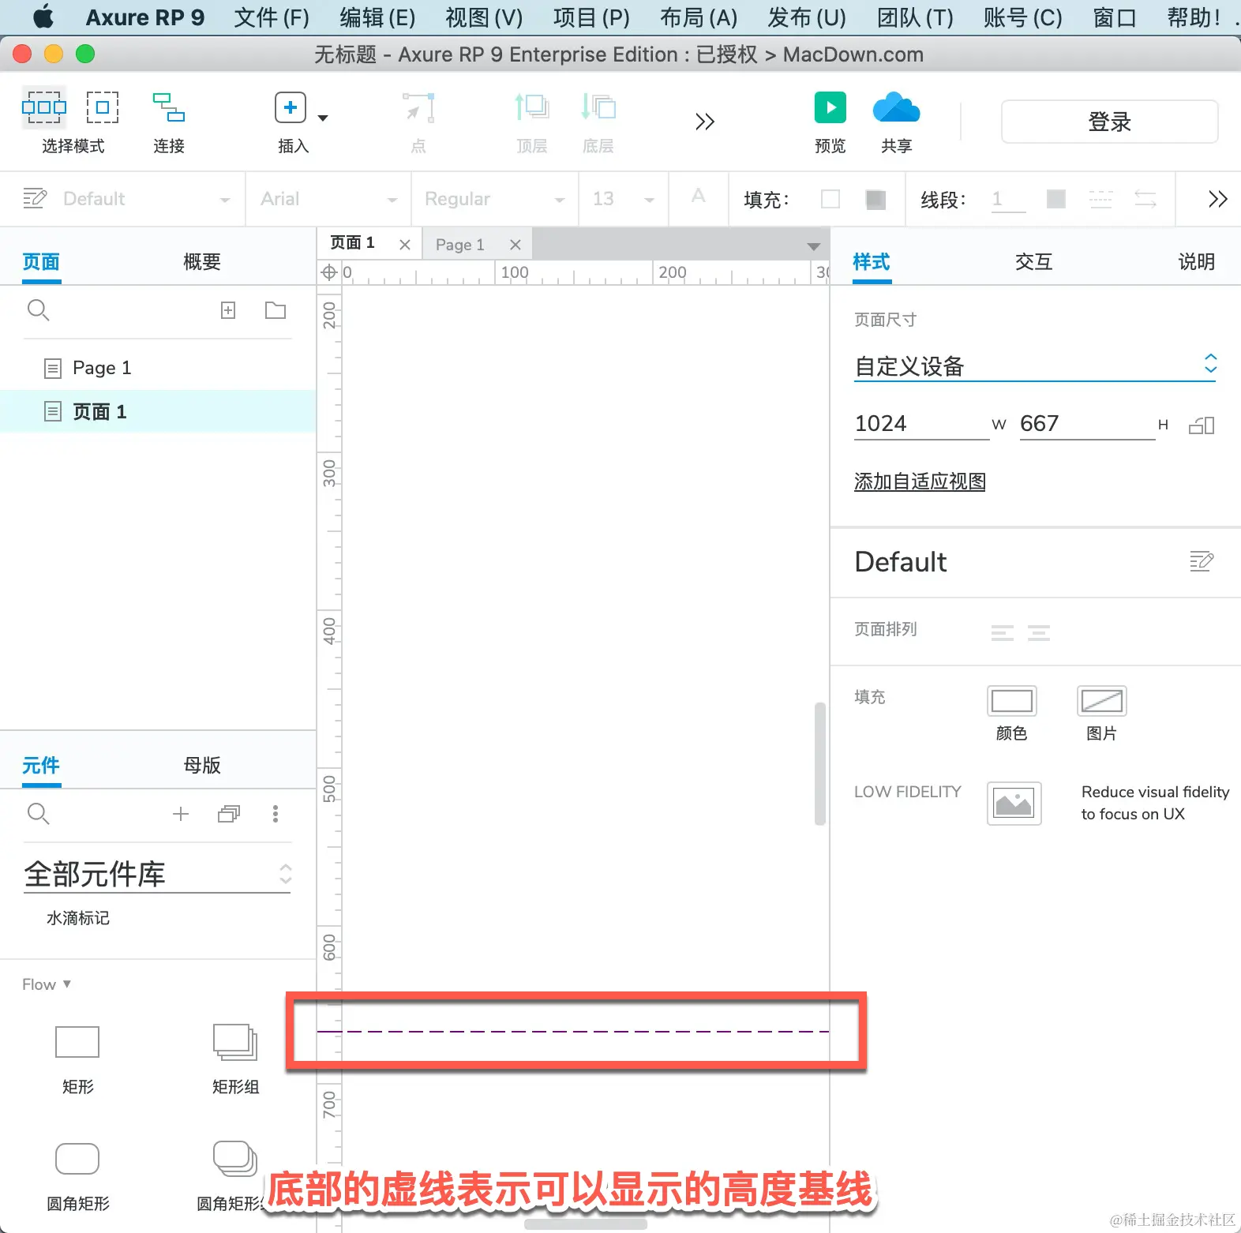The height and width of the screenshot is (1233, 1241).
Task: Click the line pattern dashed icon
Action: [x=1100, y=199]
